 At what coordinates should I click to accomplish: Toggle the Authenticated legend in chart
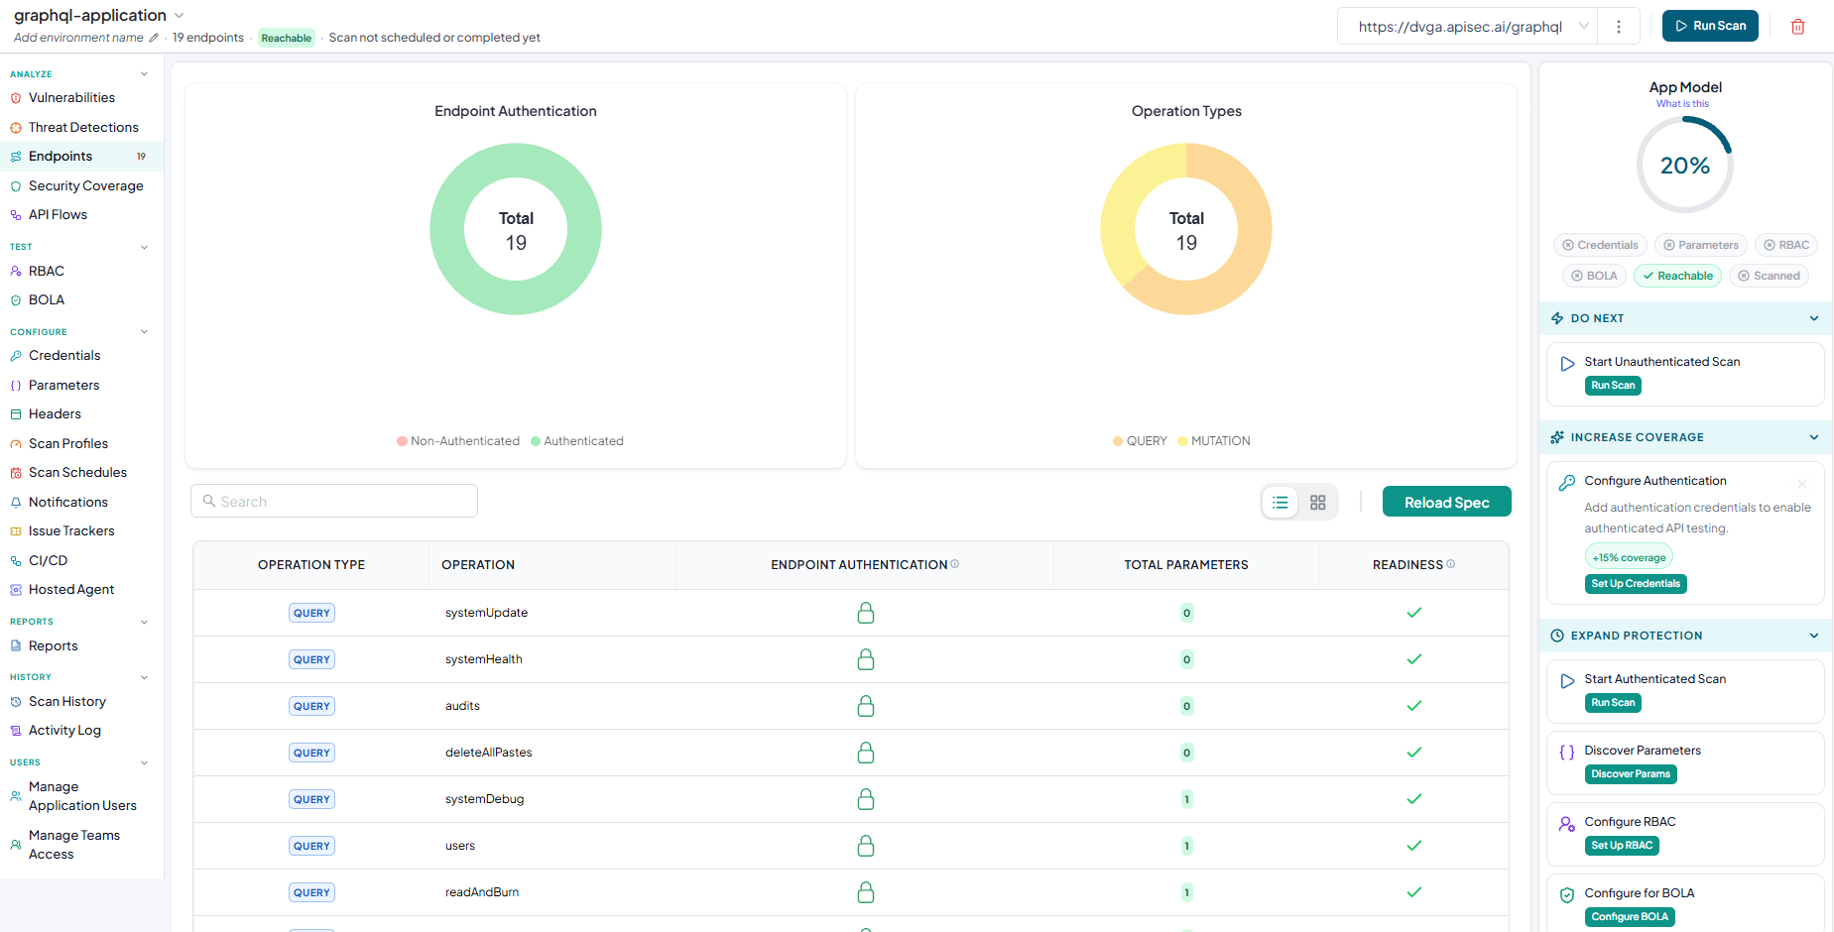(577, 441)
